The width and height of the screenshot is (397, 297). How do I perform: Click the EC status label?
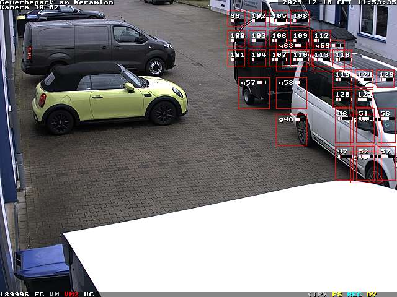coord(39,294)
